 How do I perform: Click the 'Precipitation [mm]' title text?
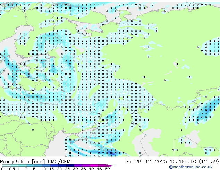coord(23,162)
